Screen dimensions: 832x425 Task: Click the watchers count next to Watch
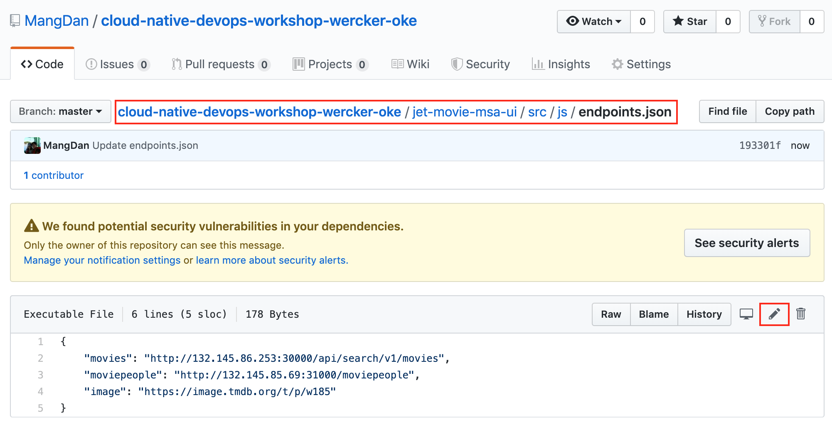pyautogui.click(x=642, y=21)
